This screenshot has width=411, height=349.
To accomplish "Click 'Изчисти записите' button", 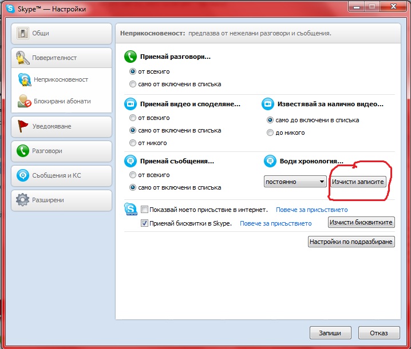I will [358, 182].
